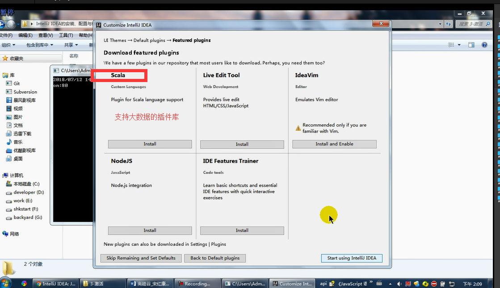Image resolution: width=500 pixels, height=288 pixels.
Task: Open 工具(T) menu in Explorer
Action: (x=66, y=35)
